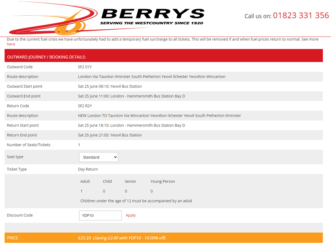331x248 pixels.
Task: Click the phone number 01823 331 356
Action: click(301, 15)
